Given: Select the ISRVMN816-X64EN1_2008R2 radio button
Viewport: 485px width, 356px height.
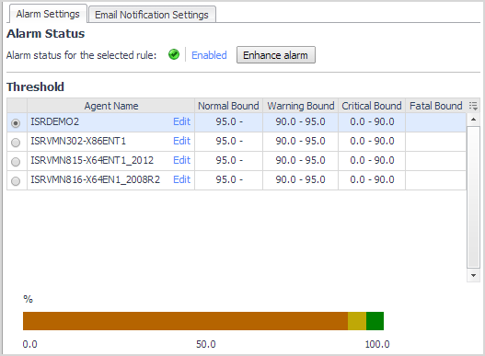Looking at the screenshot, I should point(16,181).
